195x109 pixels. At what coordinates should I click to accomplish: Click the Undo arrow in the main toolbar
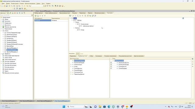coord(22,6)
